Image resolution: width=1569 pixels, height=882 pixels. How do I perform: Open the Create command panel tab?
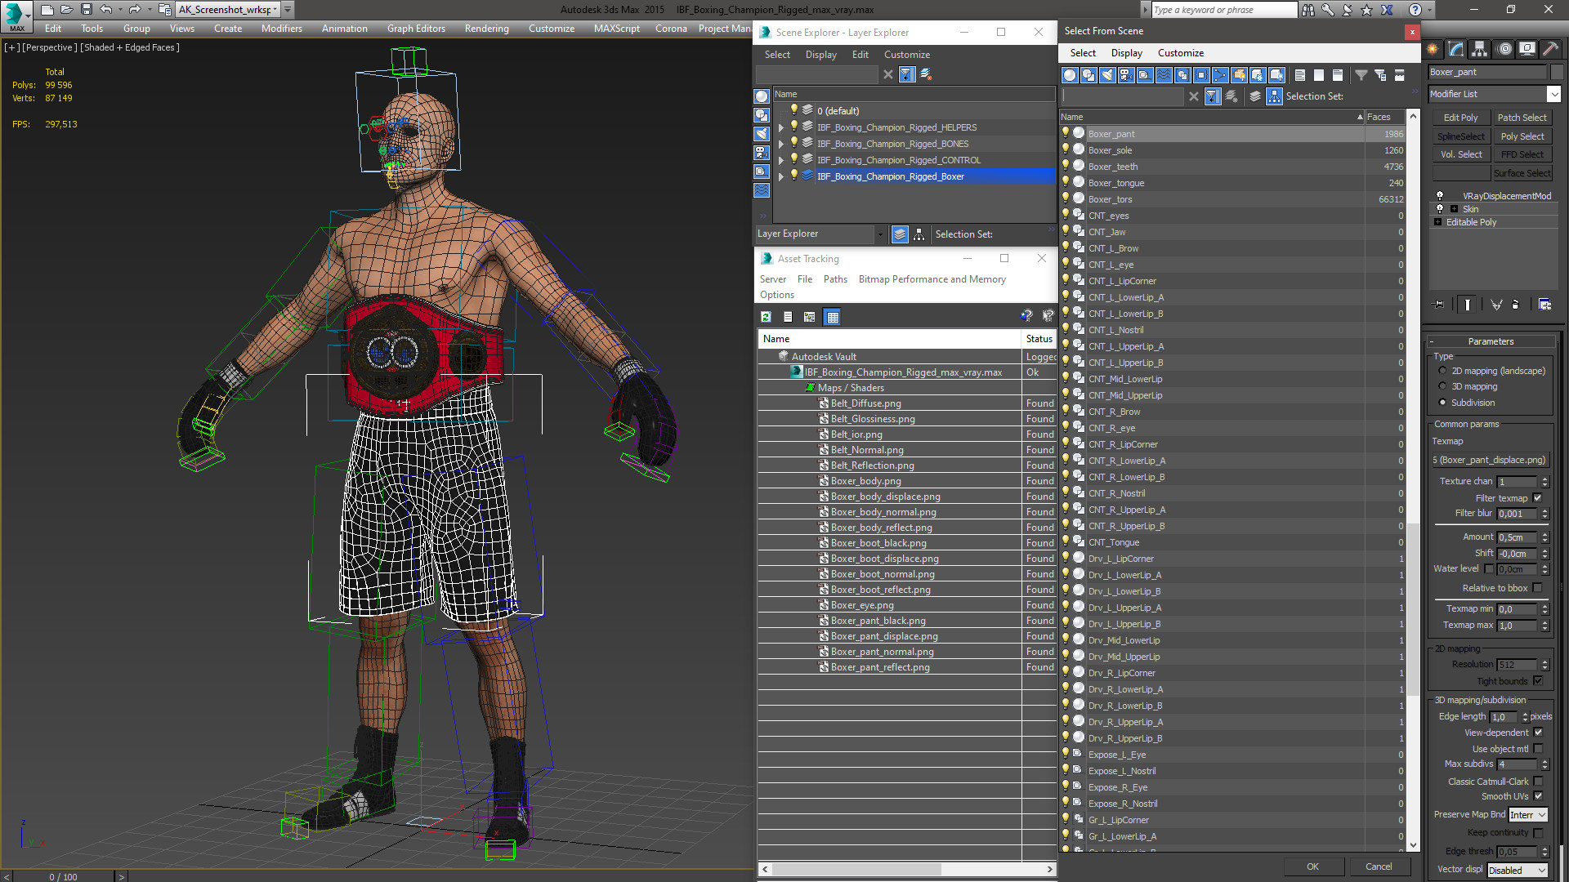(x=1433, y=49)
